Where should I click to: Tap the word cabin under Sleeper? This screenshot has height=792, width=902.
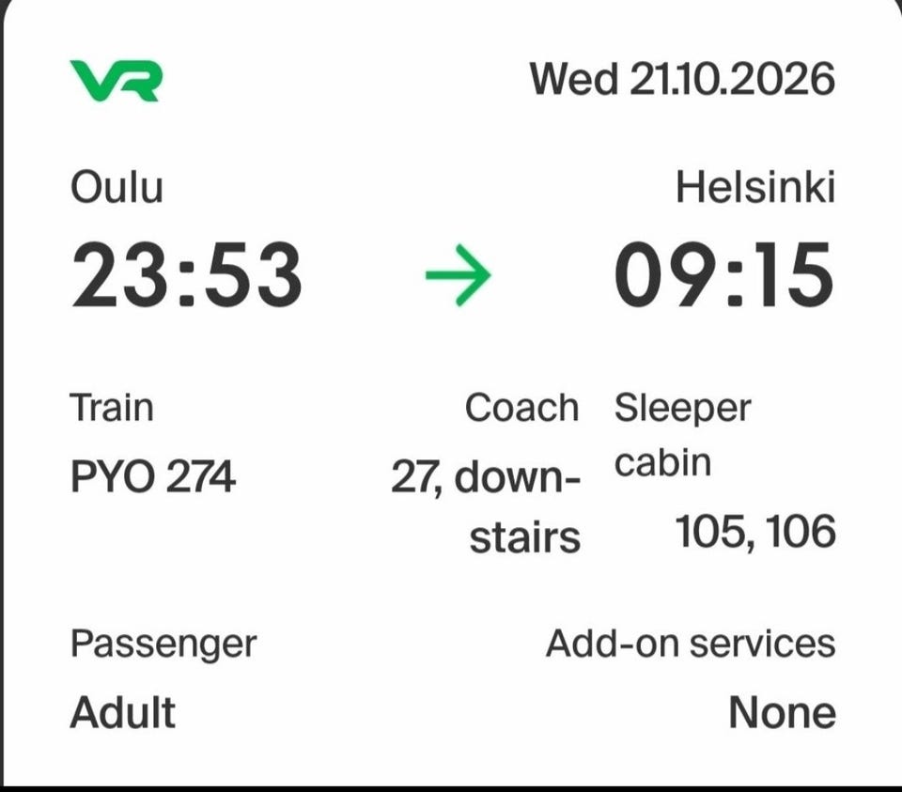click(662, 463)
